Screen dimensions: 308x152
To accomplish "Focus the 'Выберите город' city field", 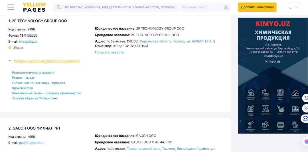I will coord(205,7).
